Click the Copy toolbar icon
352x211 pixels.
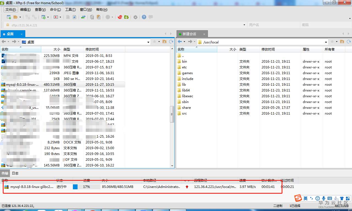tap(92, 17)
